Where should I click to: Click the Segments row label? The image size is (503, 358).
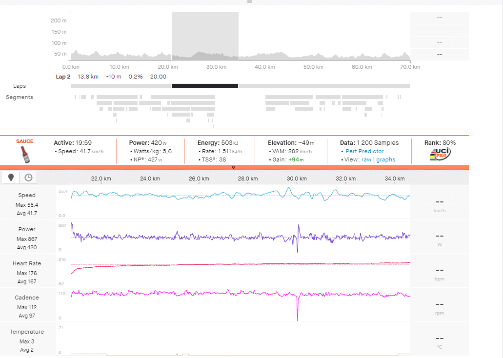20,97
